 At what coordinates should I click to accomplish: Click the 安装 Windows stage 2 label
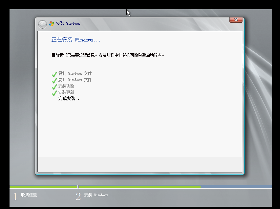pos(96,195)
